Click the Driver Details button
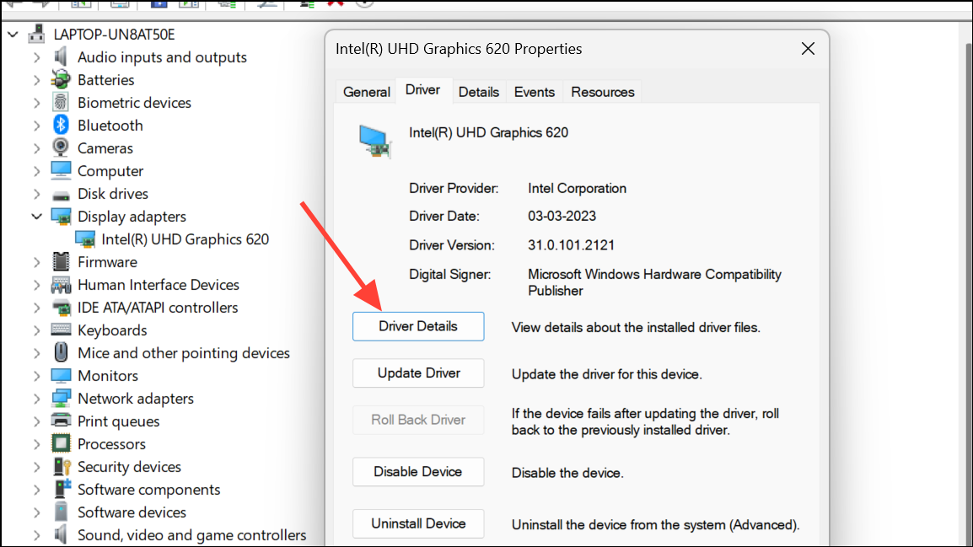The image size is (973, 547). (x=418, y=326)
